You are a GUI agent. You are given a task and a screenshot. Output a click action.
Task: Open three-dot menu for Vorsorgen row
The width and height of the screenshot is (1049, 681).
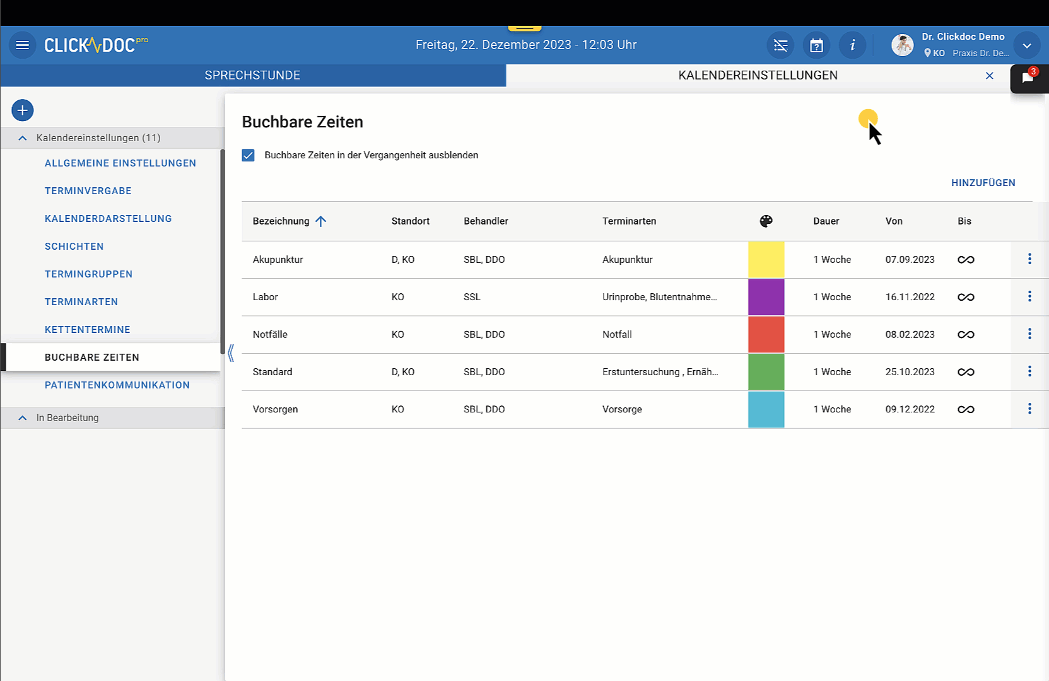[1029, 409]
